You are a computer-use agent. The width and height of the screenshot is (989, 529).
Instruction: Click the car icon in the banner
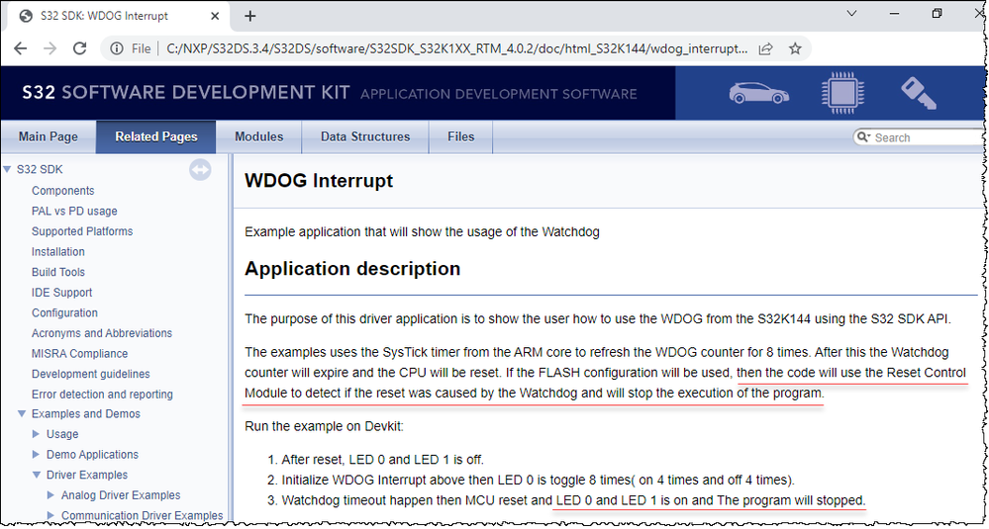(x=758, y=93)
